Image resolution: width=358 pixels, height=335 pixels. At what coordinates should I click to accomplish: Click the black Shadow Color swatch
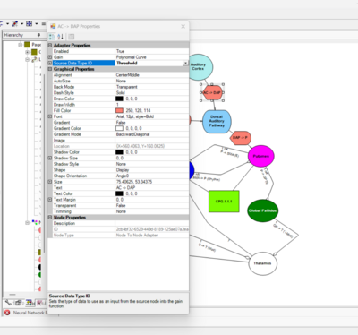coord(119,152)
